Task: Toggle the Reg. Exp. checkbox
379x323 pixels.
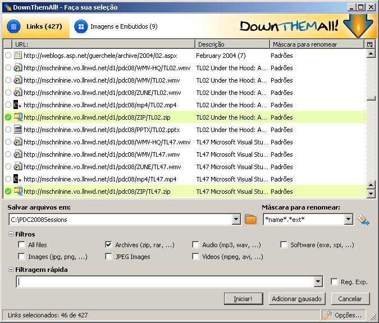Action: point(334,281)
